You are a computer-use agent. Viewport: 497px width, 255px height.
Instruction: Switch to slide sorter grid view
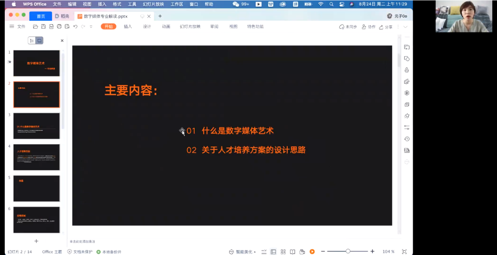pos(283,251)
